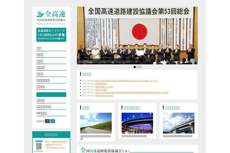
Task: Click the elevated highway under clouds thumbnail
Action: point(179,123)
